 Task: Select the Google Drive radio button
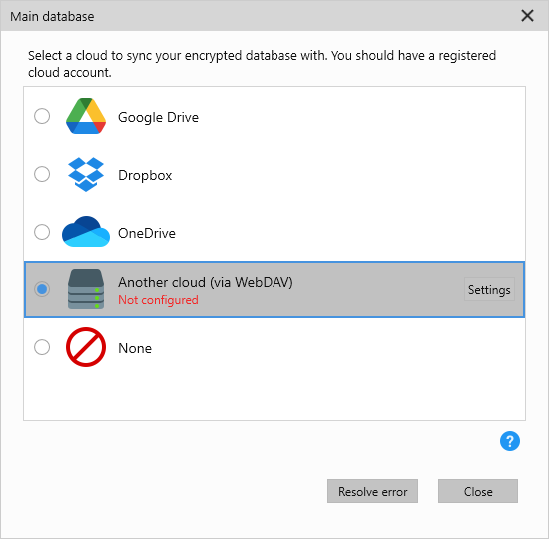[x=42, y=116]
